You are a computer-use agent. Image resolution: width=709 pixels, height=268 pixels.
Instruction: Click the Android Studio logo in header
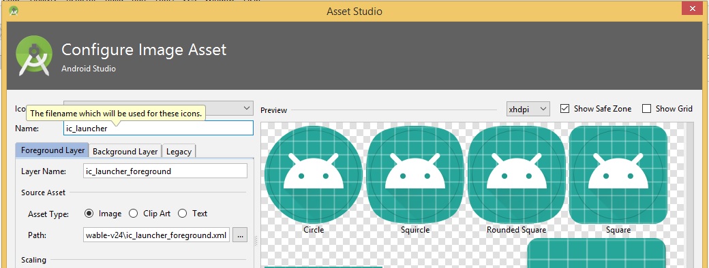pos(34,56)
